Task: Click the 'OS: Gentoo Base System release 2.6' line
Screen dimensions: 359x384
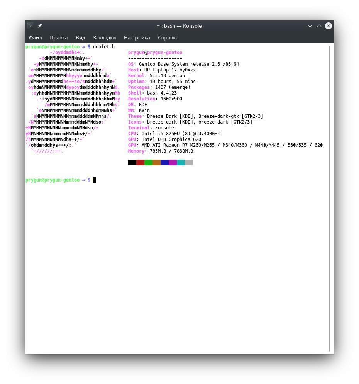Action: point(183,64)
